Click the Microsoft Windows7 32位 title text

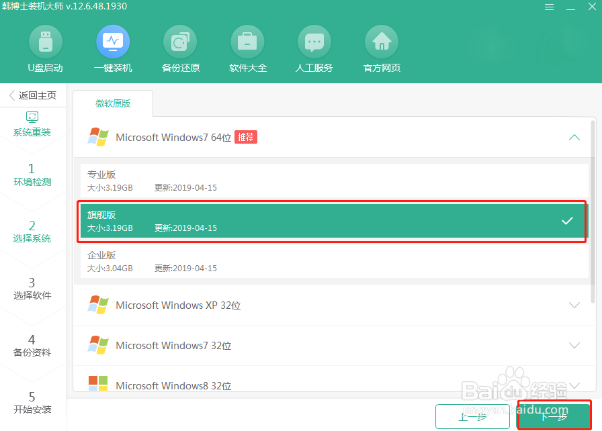173,346
